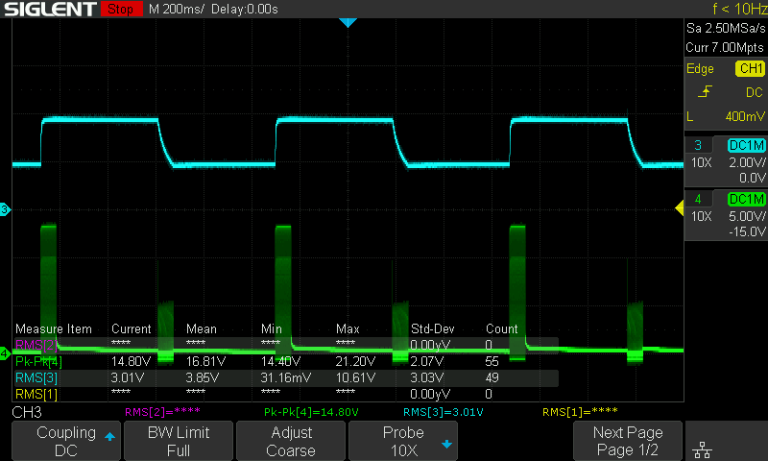The height and width of the screenshot is (461, 768).
Task: Select the Pk-Pk[4] measurement row label
Action: 38,361
